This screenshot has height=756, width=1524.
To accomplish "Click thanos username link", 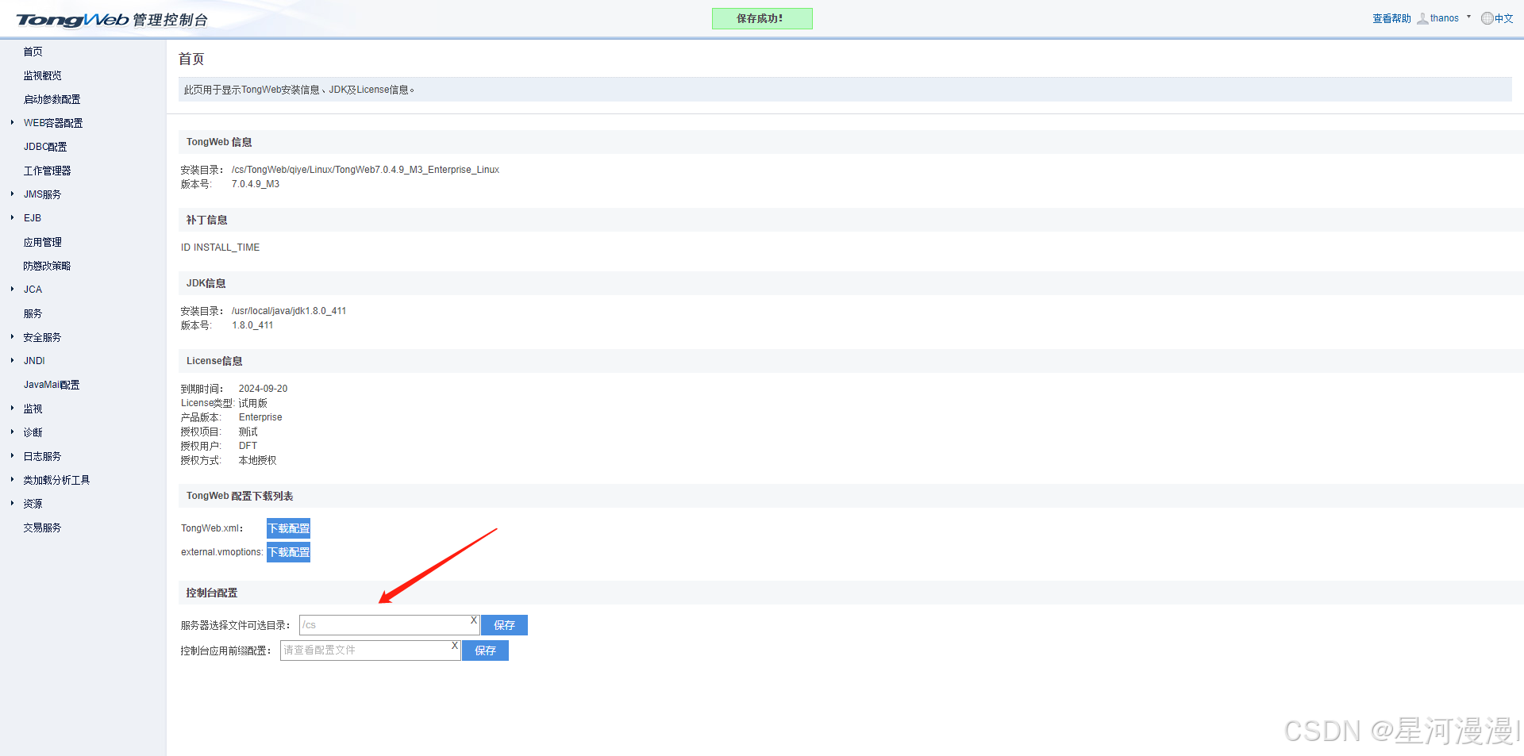I will point(1444,18).
